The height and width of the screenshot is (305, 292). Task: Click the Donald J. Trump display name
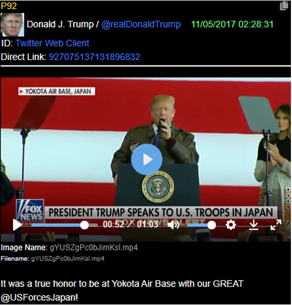60,25
